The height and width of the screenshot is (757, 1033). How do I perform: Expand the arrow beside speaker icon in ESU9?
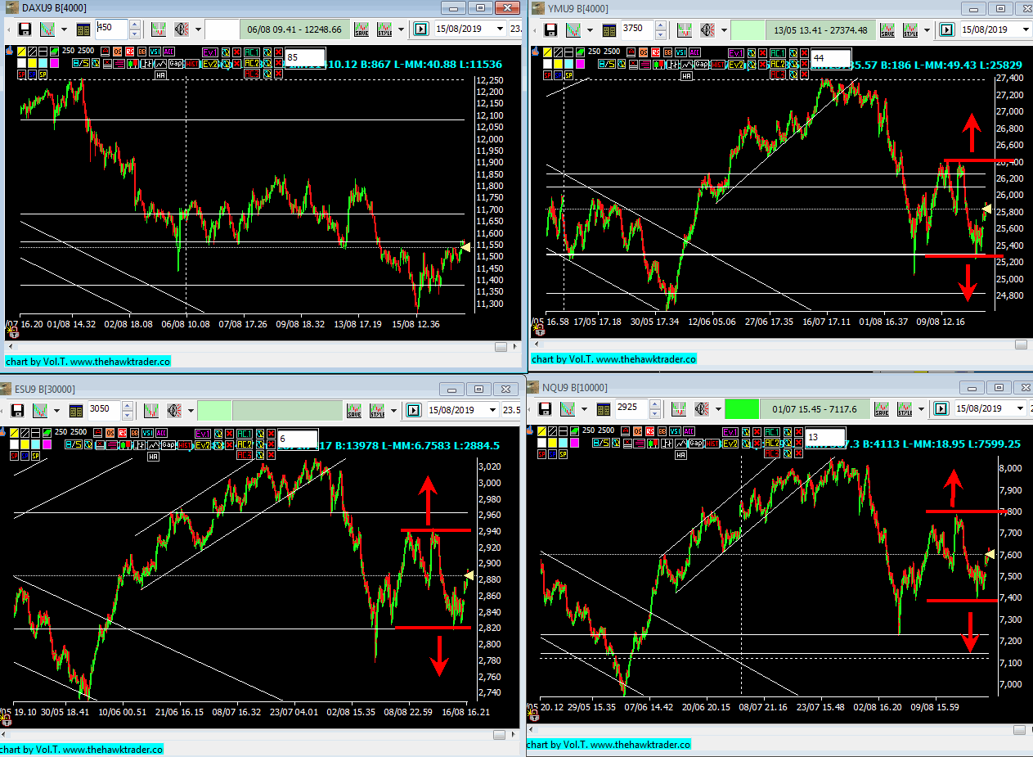click(191, 409)
